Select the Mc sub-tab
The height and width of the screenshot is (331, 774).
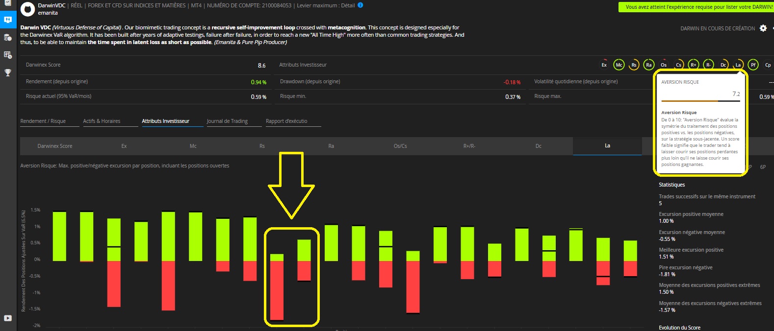[x=193, y=146]
